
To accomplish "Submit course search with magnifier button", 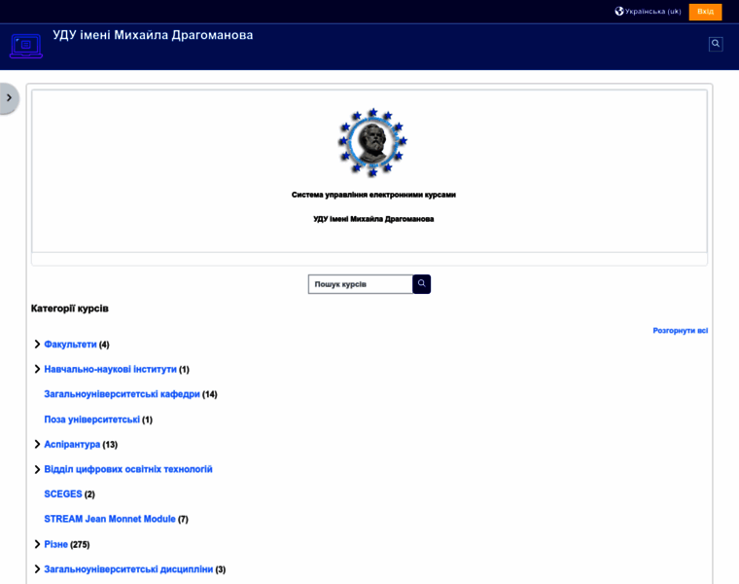I will [x=421, y=284].
